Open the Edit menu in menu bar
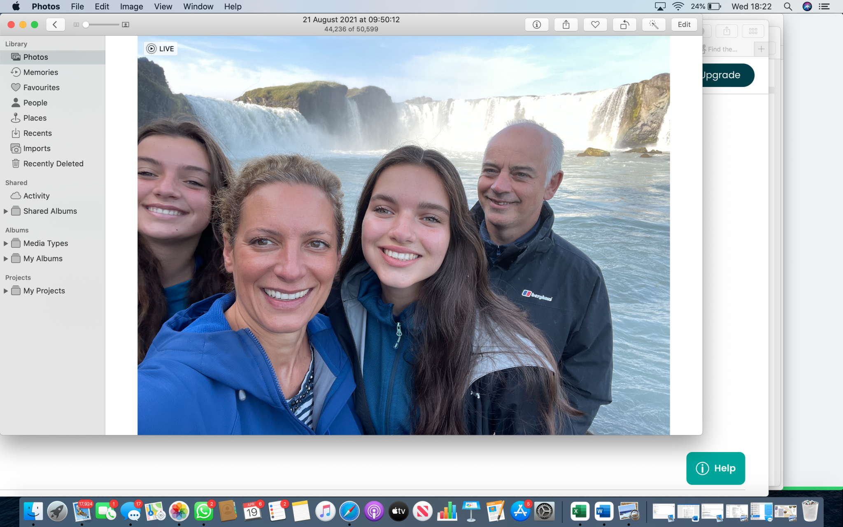Image resolution: width=843 pixels, height=527 pixels. click(102, 7)
